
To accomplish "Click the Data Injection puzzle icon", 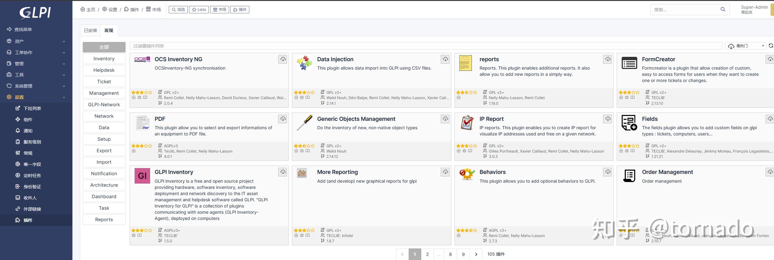I will pyautogui.click(x=304, y=63).
